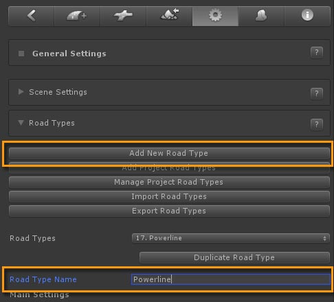Open the 17. Powerline road type dropdown
The height and width of the screenshot is (302, 334).
click(231, 238)
